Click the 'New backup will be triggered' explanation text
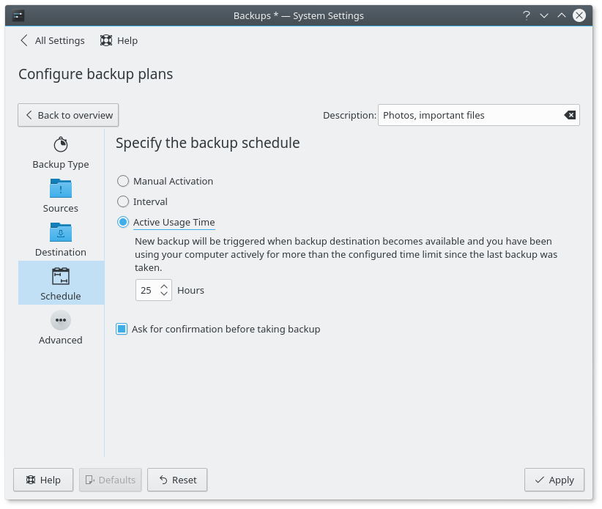 point(346,255)
